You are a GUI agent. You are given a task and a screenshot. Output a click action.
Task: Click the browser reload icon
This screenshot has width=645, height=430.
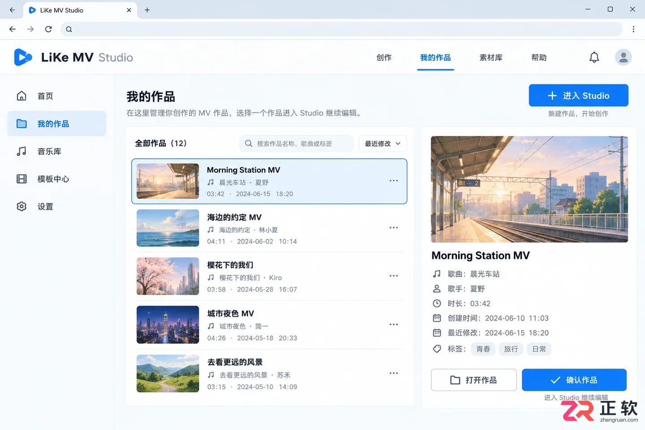48,29
